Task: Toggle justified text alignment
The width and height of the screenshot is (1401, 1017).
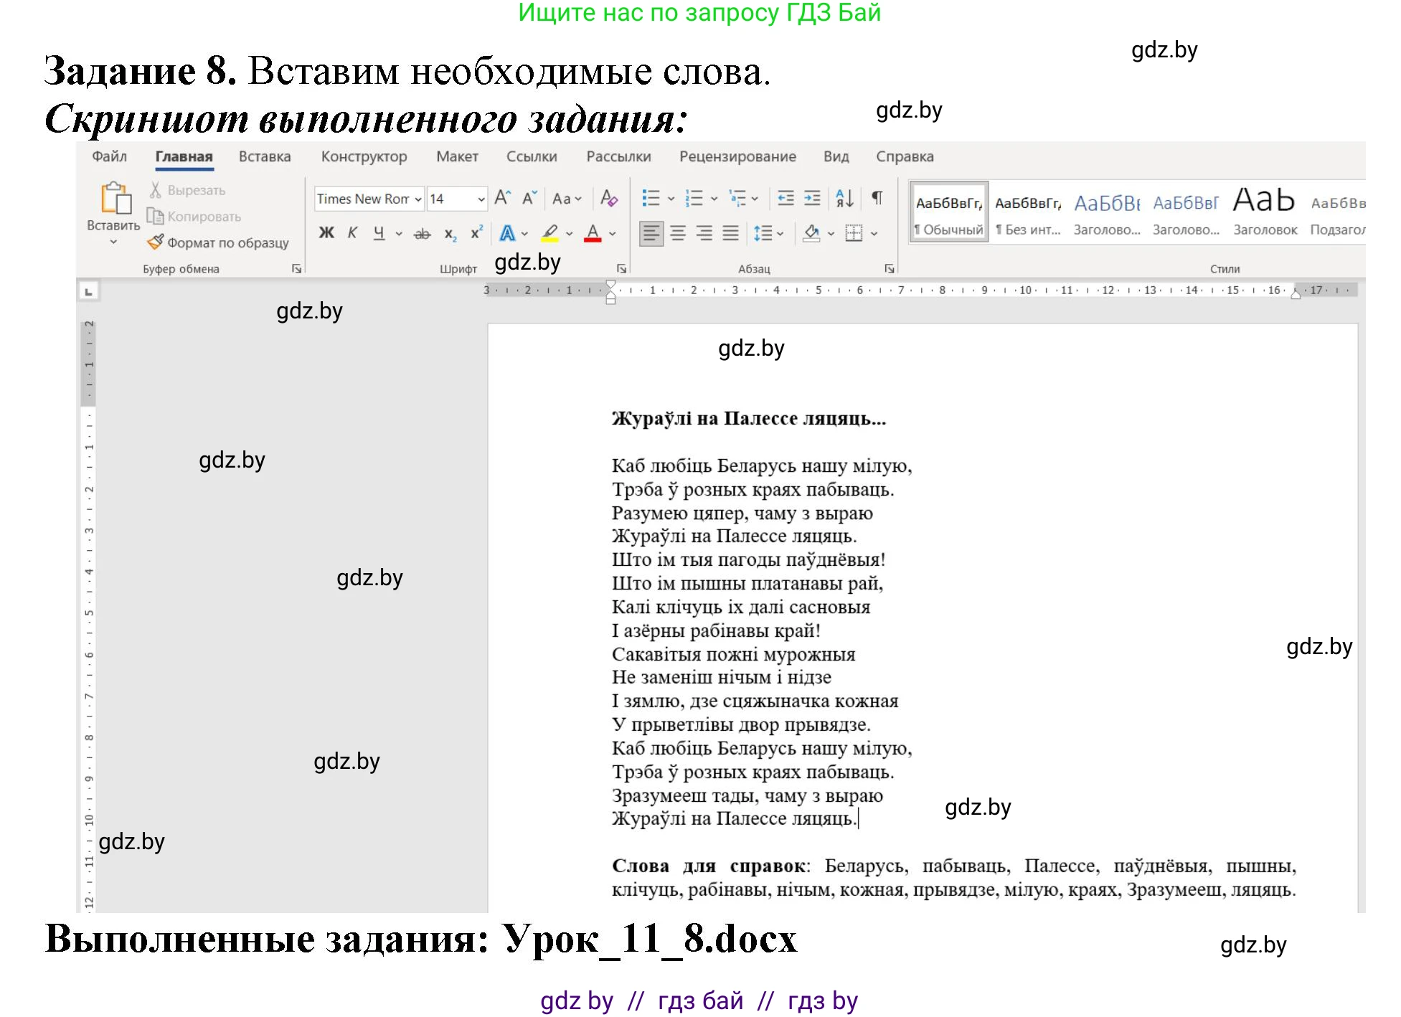Action: pyautogui.click(x=731, y=233)
